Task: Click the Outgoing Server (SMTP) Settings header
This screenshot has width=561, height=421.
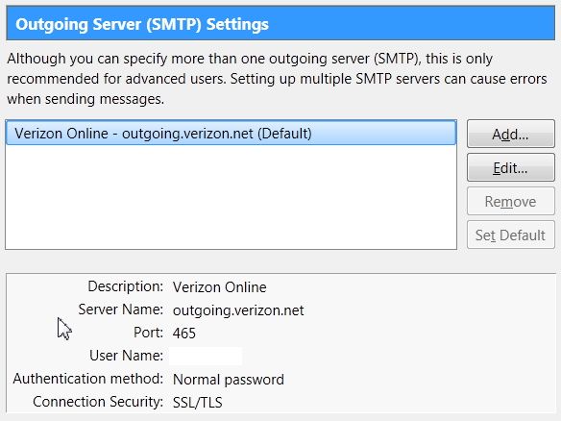Action: pyautogui.click(x=280, y=23)
